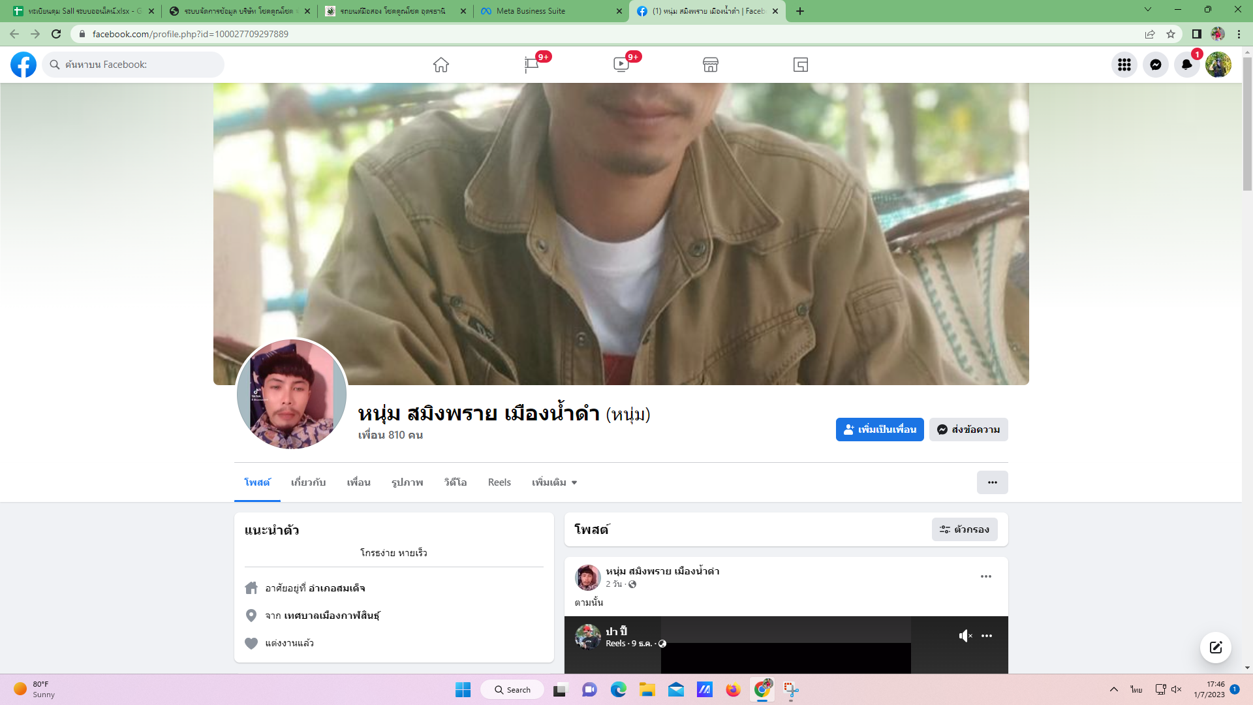1253x705 pixels.
Task: Click the compose new message icon
Action: point(1215,647)
